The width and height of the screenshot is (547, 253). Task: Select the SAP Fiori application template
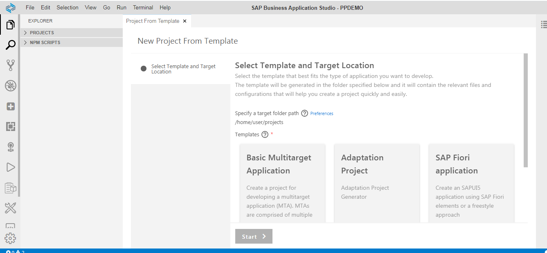pyautogui.click(x=471, y=184)
